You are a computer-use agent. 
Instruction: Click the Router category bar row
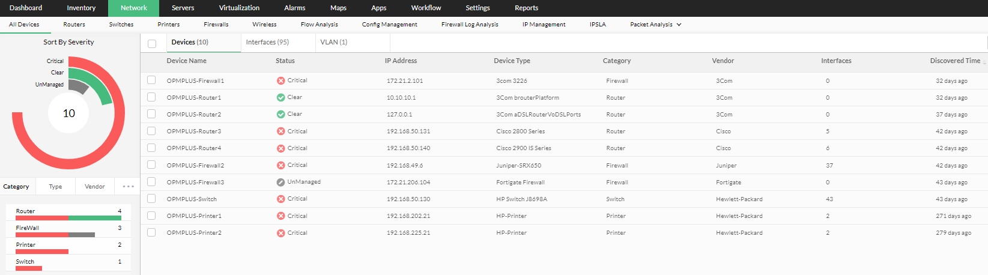click(68, 213)
